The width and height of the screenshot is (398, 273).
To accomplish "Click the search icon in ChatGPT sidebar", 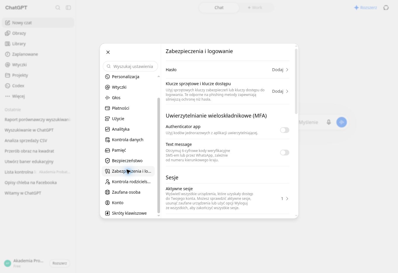I will [x=58, y=8].
